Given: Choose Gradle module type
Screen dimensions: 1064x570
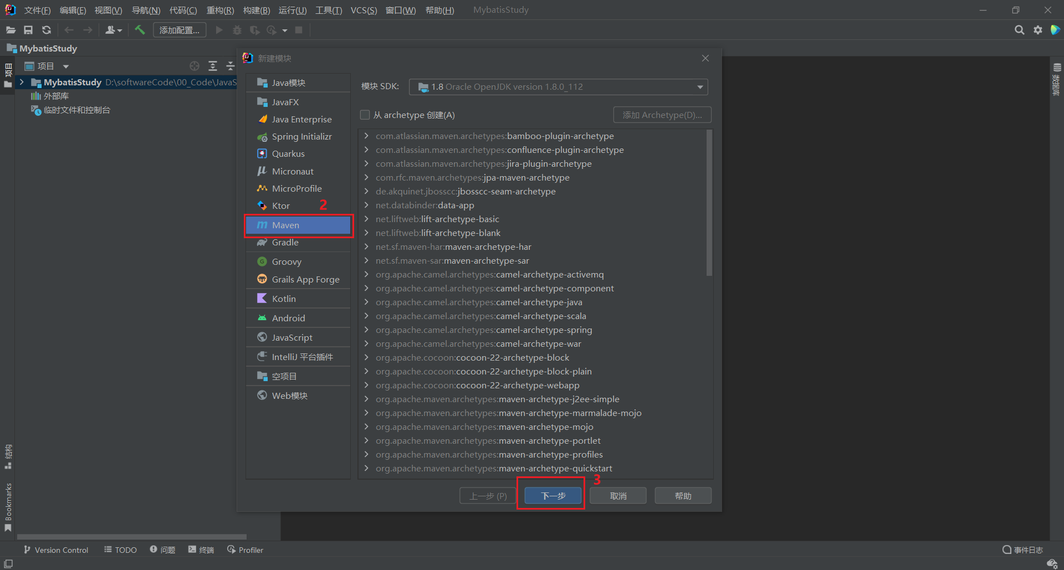Looking at the screenshot, I should click(298, 242).
